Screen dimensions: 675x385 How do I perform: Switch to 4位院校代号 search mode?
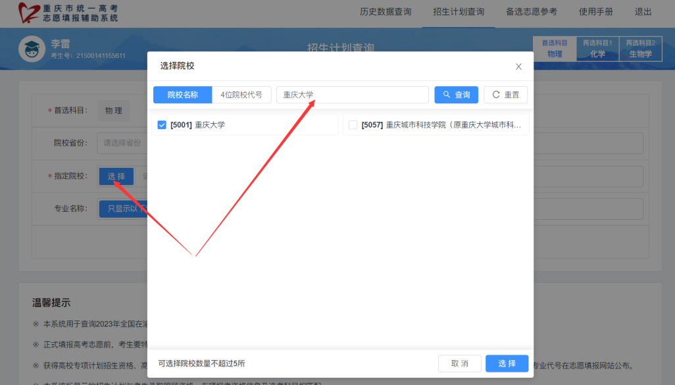click(241, 95)
